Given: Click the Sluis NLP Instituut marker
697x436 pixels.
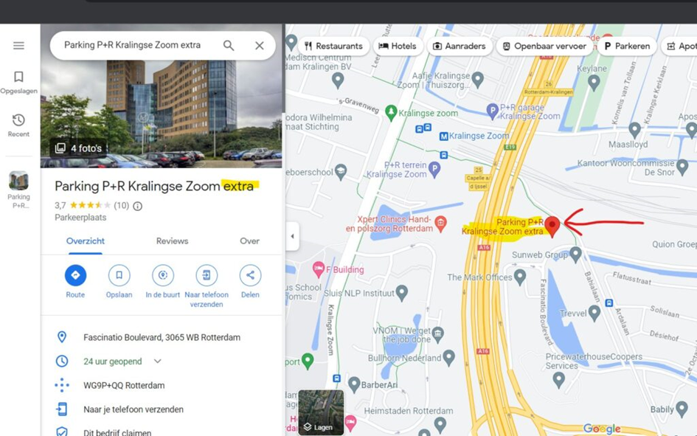Looking at the screenshot, I should point(402,292).
